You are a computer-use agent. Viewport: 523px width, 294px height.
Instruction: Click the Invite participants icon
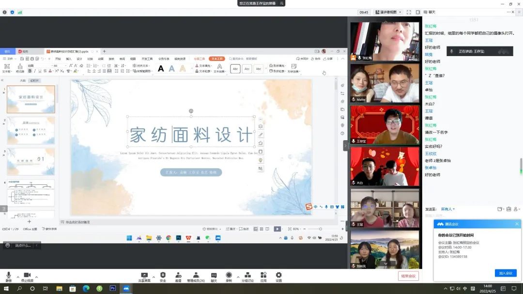(178, 277)
